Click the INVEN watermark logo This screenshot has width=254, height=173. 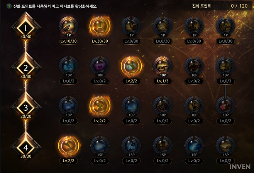[240, 167]
